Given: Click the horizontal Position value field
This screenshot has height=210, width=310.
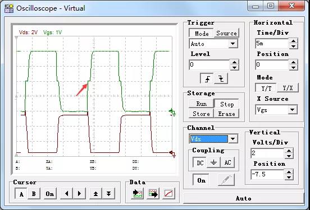Looking at the screenshot, I should coord(272,65).
